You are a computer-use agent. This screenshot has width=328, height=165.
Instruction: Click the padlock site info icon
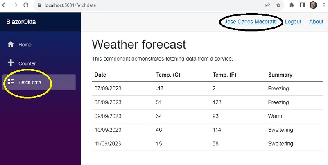pyautogui.click(x=39, y=5)
